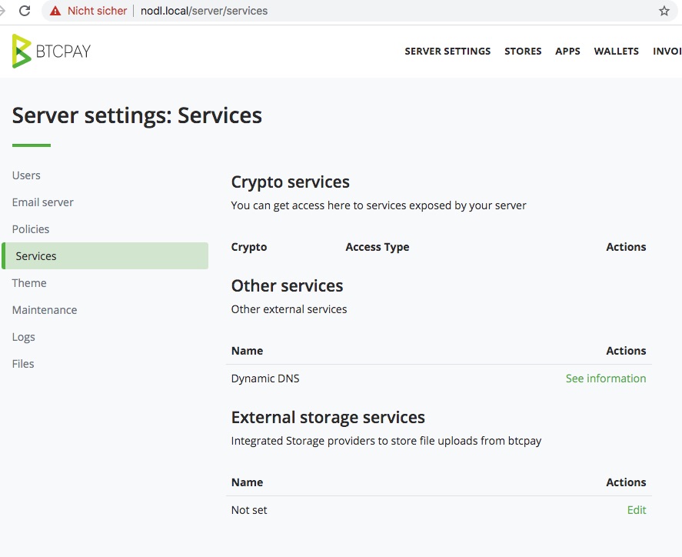Open Apps in the top navigation
The width and height of the screenshot is (682, 557).
click(x=567, y=52)
